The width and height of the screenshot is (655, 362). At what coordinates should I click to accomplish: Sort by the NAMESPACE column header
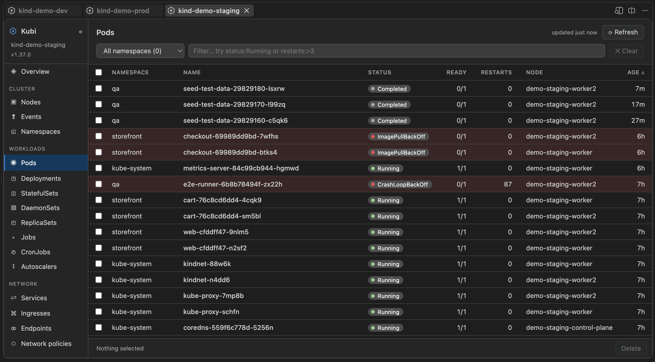click(130, 72)
